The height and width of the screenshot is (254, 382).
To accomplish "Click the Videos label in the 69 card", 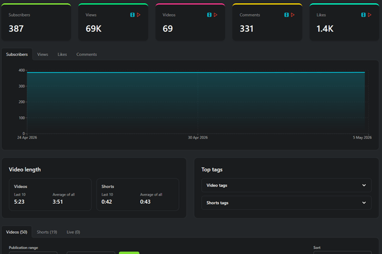I will [169, 15].
